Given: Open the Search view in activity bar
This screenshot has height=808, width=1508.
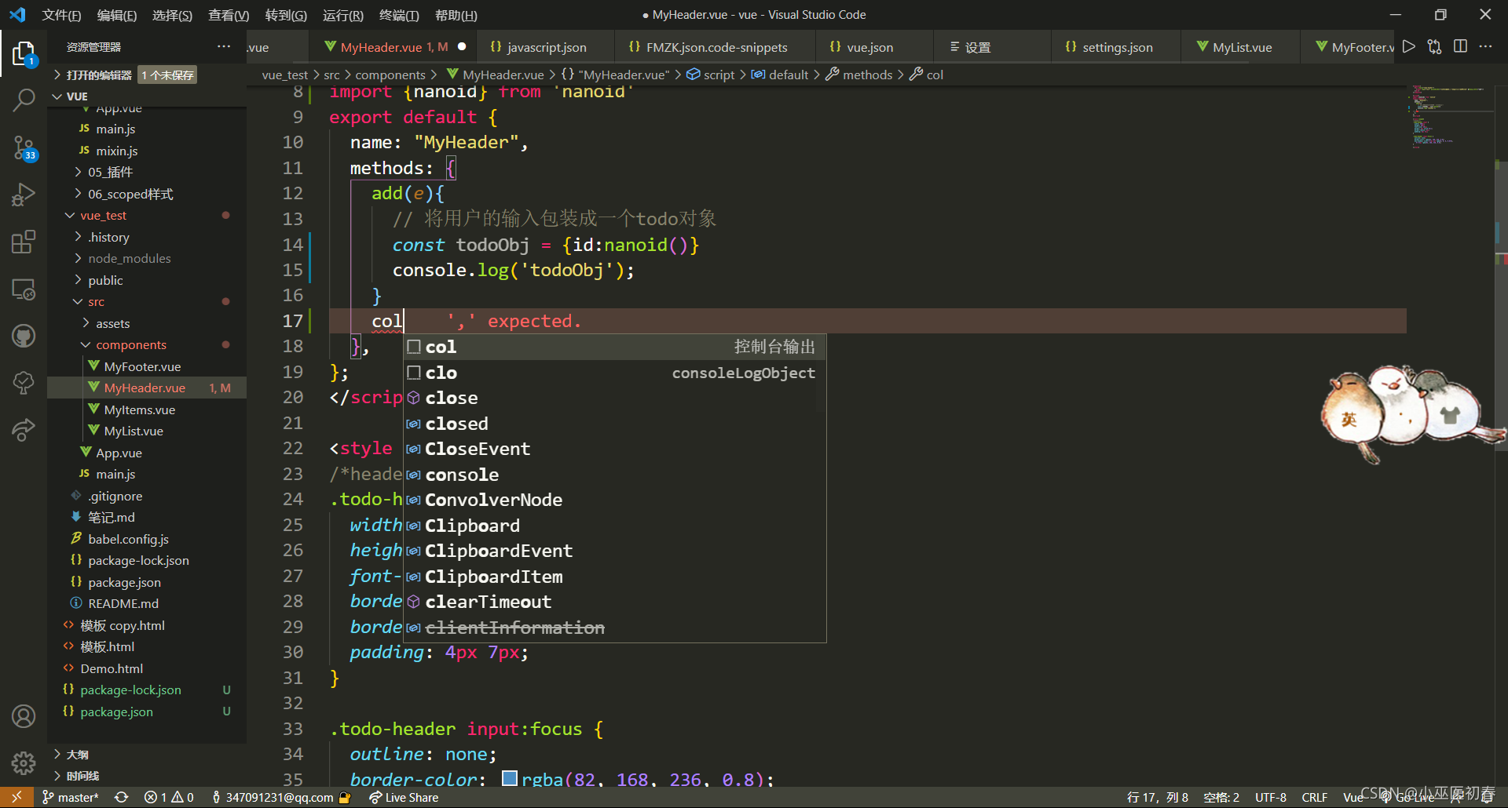Looking at the screenshot, I should (x=24, y=100).
